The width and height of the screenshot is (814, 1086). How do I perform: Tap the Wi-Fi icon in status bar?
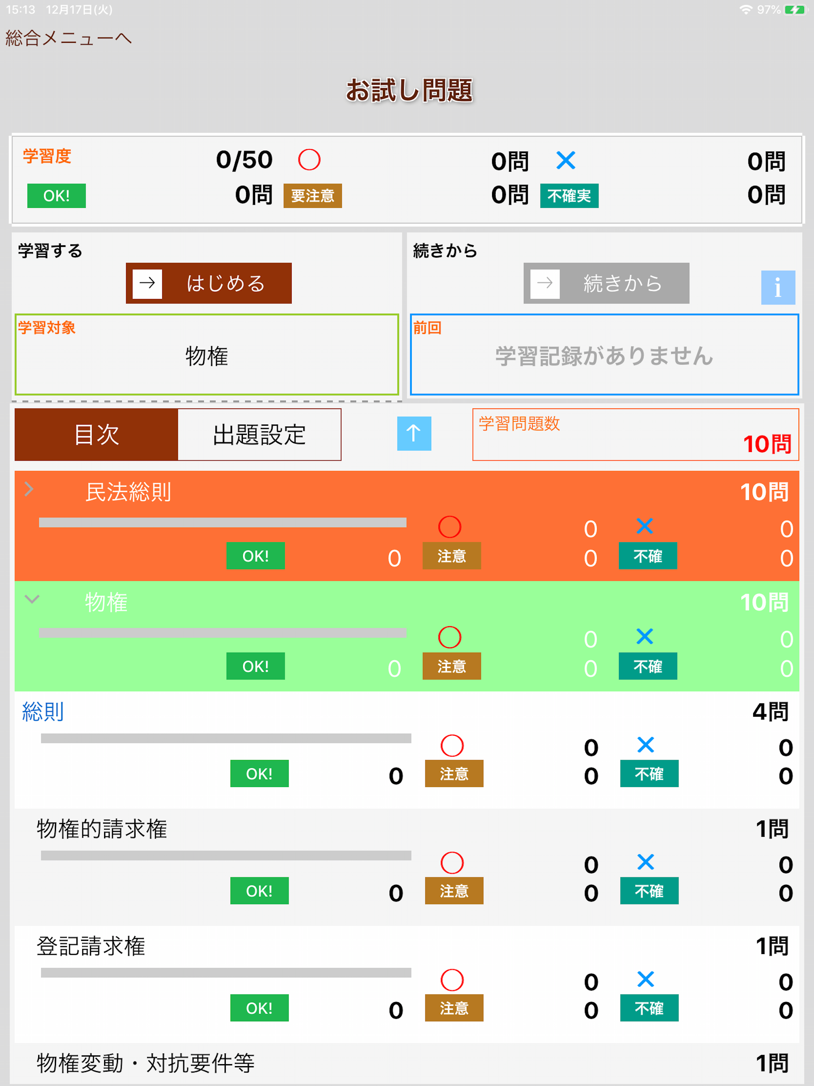pyautogui.click(x=746, y=10)
